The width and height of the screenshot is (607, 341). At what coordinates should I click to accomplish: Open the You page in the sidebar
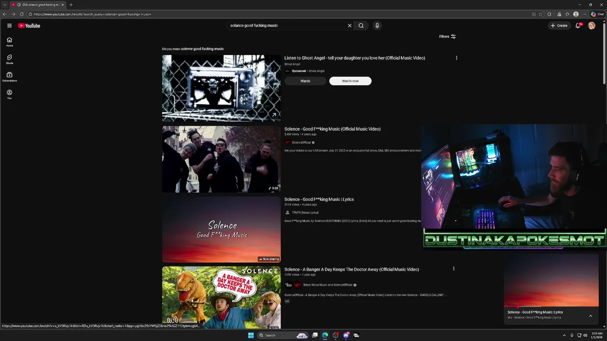point(9,94)
